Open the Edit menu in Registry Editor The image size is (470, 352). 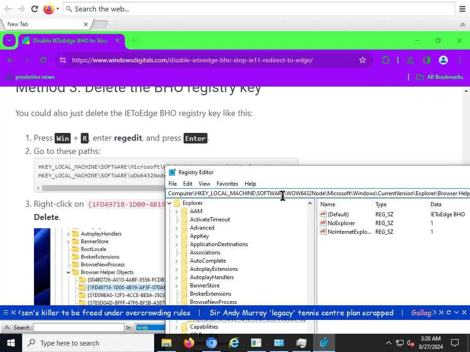tap(188, 184)
